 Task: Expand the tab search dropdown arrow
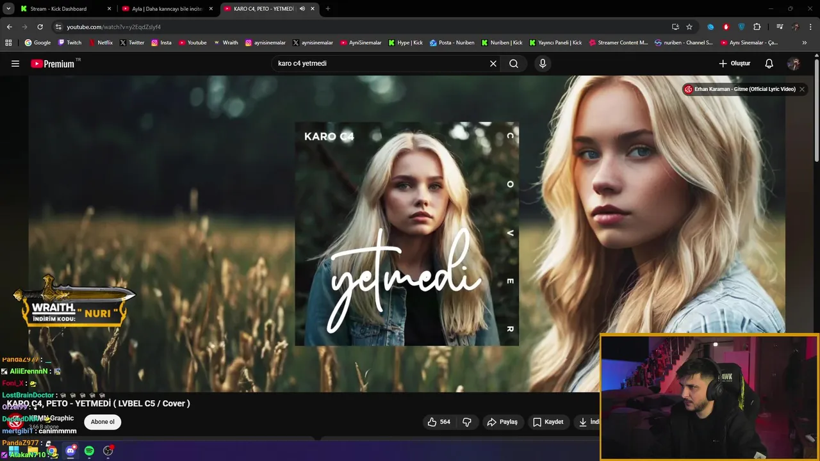pos(8,9)
